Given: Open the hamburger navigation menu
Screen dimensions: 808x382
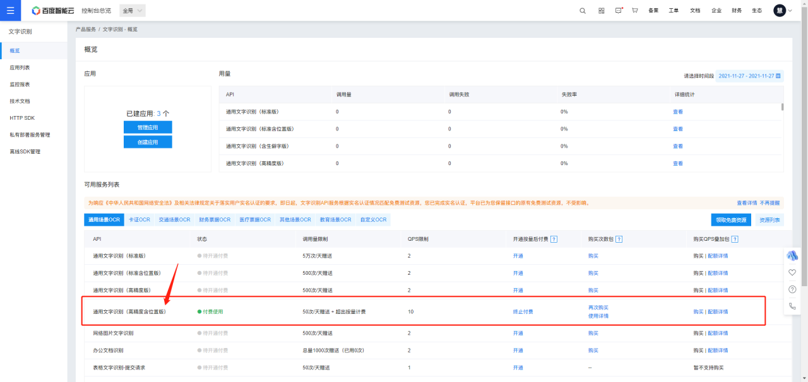Looking at the screenshot, I should point(10,10).
